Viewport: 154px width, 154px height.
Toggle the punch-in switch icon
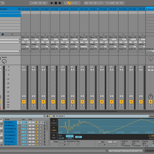coord(100,3)
